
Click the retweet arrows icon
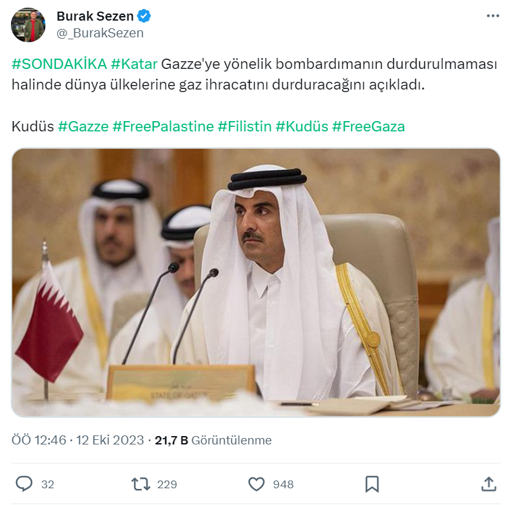(x=141, y=484)
